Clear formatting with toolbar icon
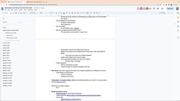 coord(99,13)
